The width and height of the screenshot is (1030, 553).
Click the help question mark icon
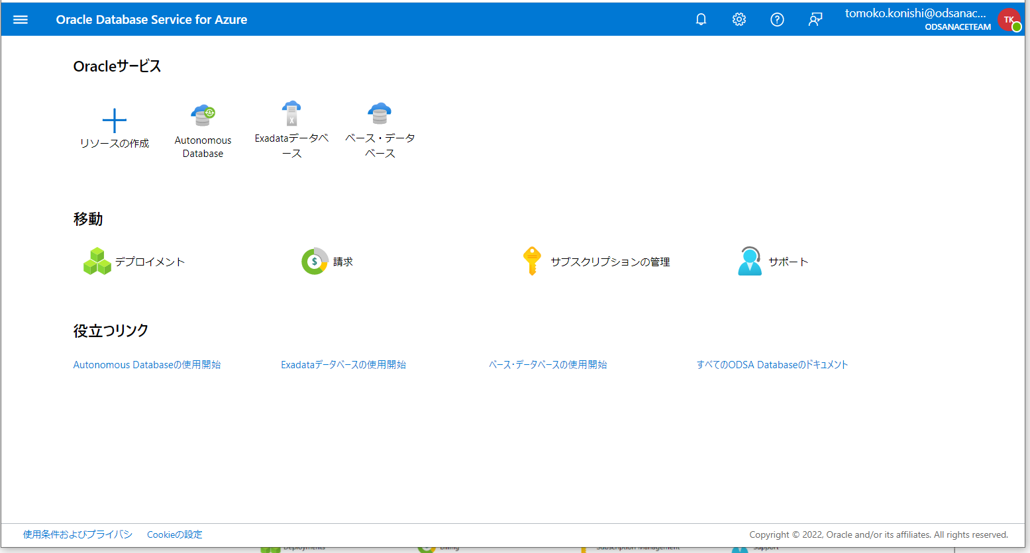[777, 19]
